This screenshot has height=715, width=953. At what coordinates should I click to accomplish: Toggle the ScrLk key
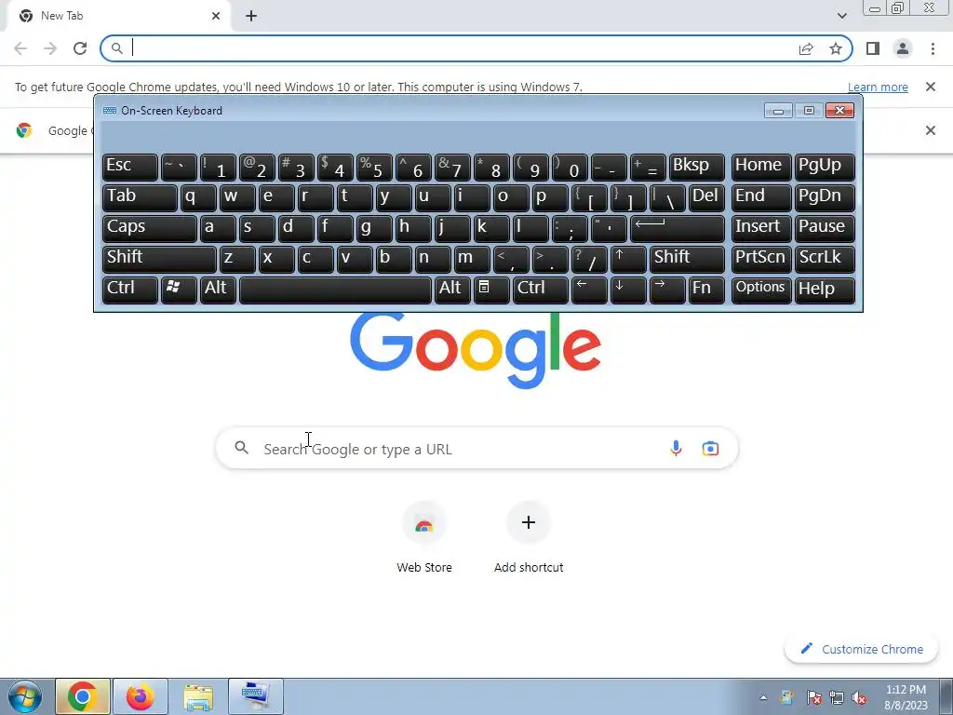(825, 259)
